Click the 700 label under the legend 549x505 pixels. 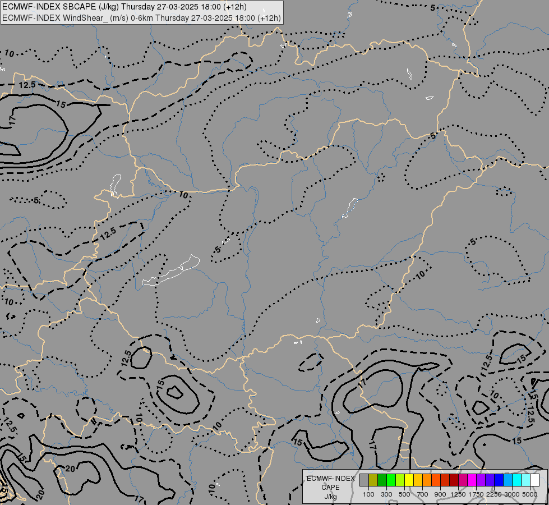coord(423,494)
